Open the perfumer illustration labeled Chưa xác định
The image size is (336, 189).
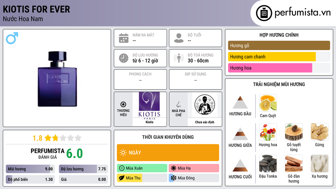pos(205,105)
